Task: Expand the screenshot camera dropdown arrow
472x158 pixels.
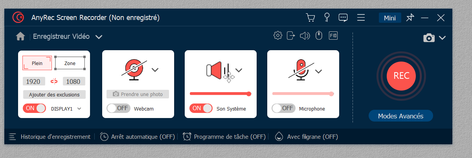Action: point(443,38)
